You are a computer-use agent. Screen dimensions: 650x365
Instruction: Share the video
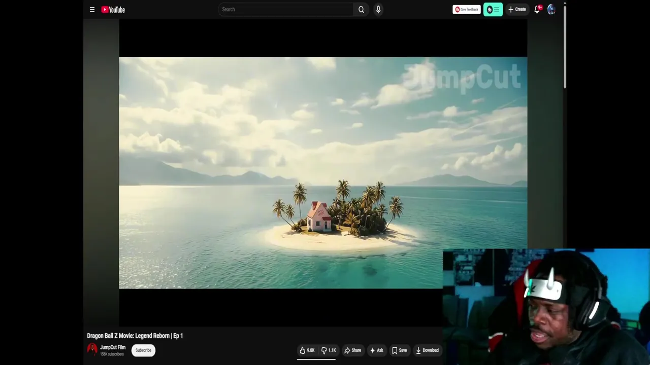pos(352,350)
